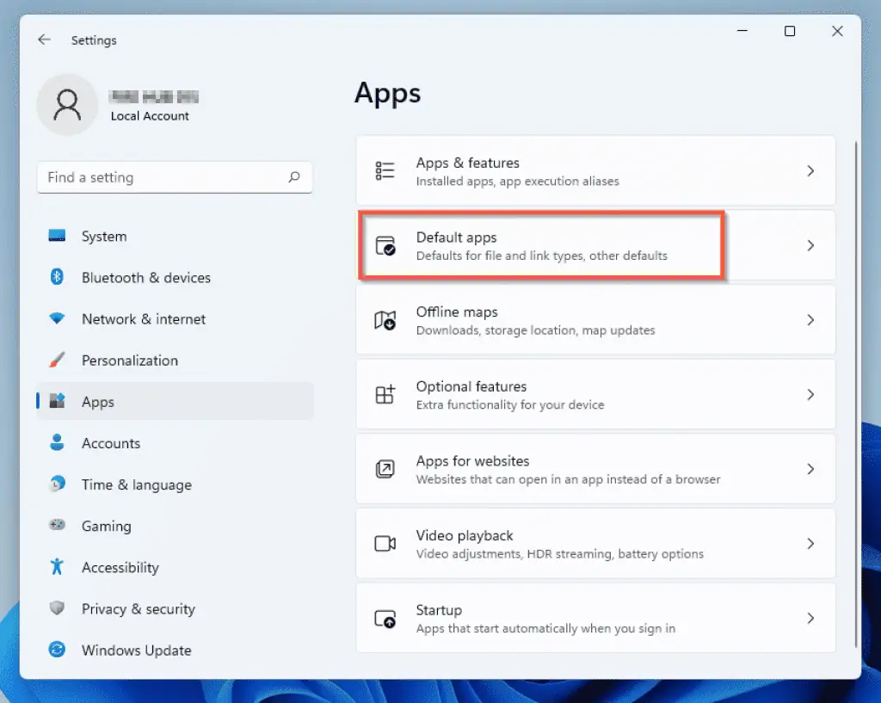The image size is (881, 703).
Task: Click the Privacy & security shield icon
Action: coord(57,608)
